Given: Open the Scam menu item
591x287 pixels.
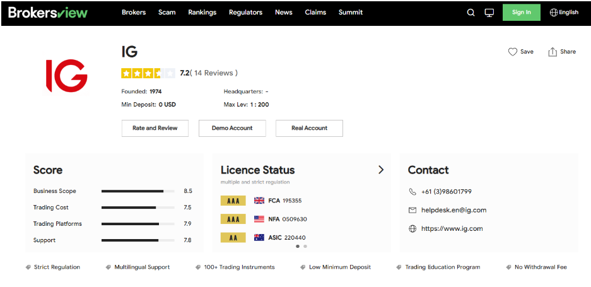Looking at the screenshot, I should [x=167, y=13].
